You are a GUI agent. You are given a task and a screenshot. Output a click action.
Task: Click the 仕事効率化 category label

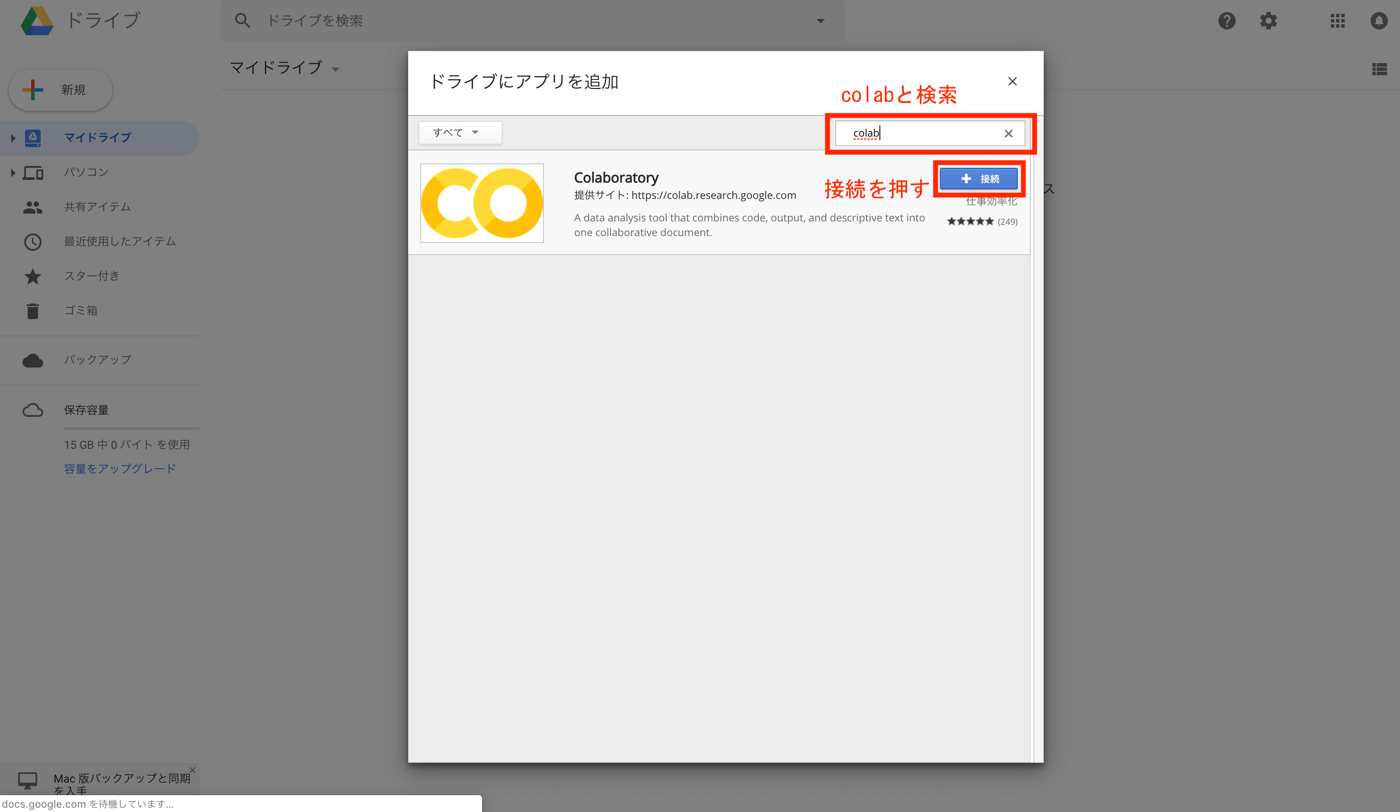pos(992,201)
